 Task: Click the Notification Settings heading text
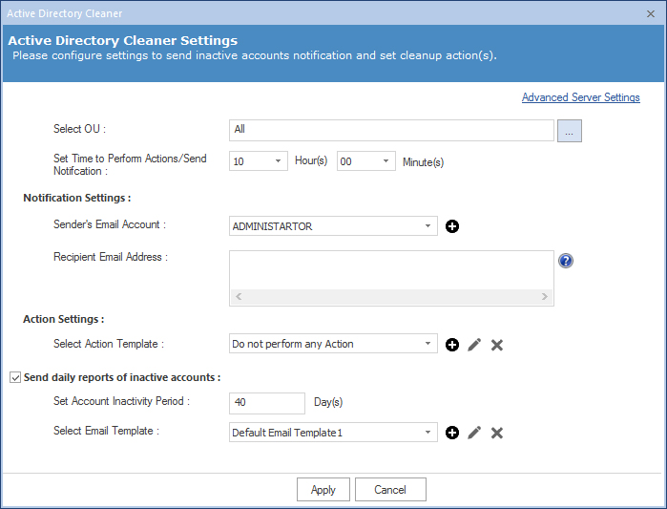pyautogui.click(x=77, y=198)
